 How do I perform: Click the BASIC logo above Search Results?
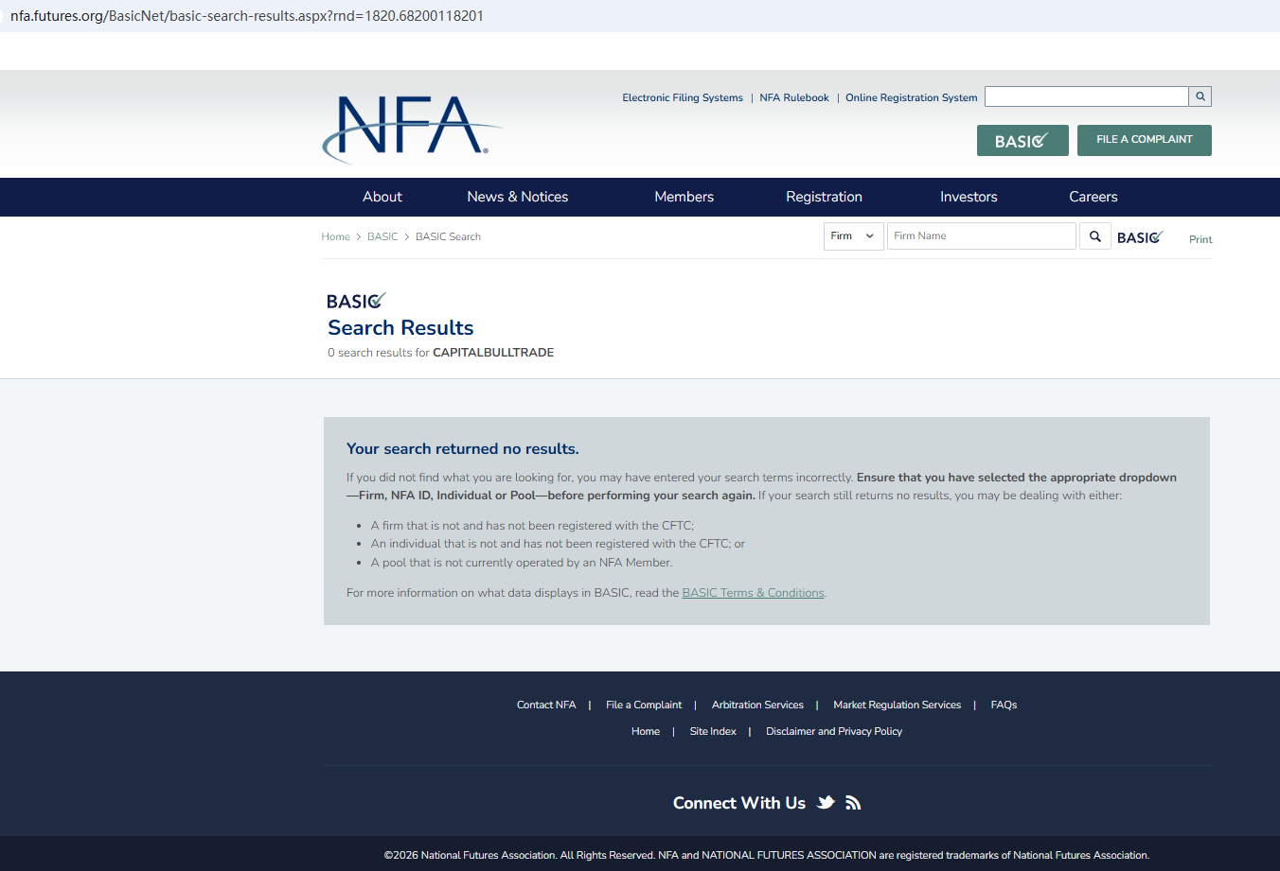point(356,301)
